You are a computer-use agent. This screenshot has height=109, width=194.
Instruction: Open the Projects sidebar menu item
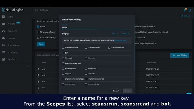(x=11, y=24)
